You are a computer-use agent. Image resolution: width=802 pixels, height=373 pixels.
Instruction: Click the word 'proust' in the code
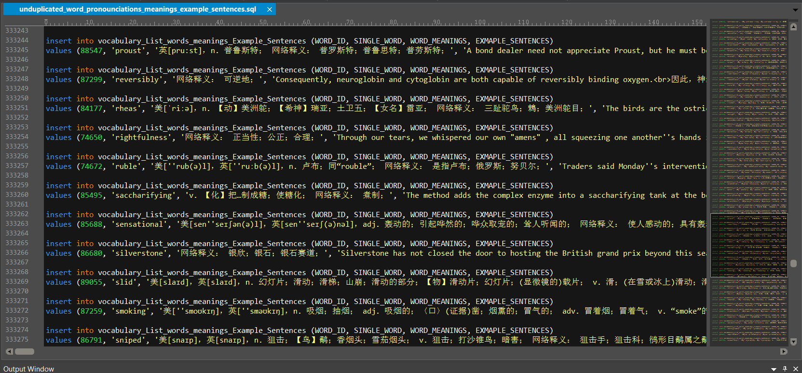point(128,51)
